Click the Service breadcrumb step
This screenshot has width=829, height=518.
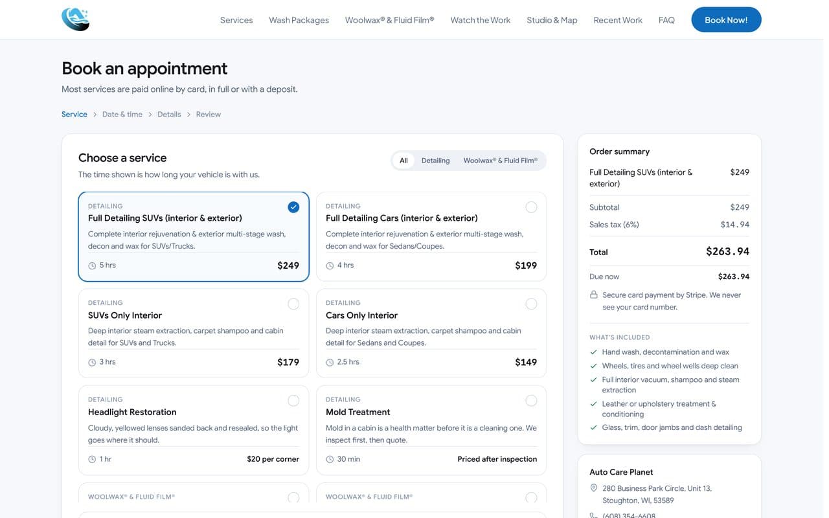point(74,115)
